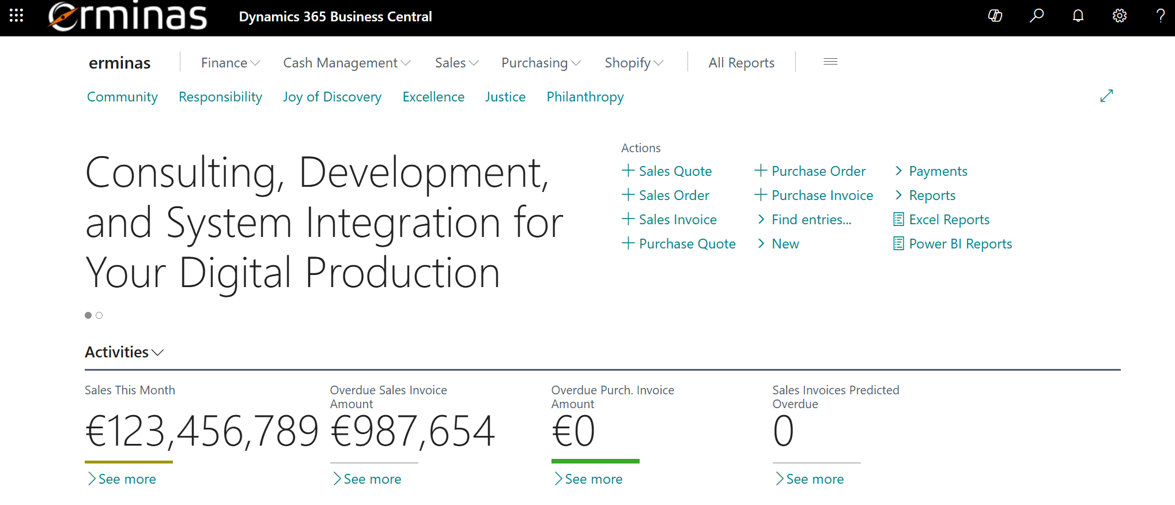Select first headline carousel dot
This screenshot has height=505, width=1175.
pos(88,315)
